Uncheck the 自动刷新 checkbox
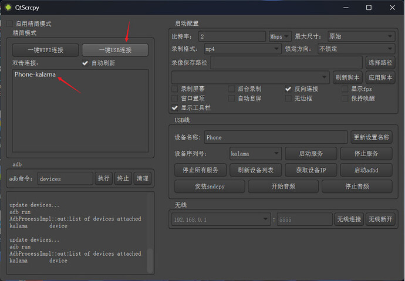The image size is (405, 281). point(86,63)
